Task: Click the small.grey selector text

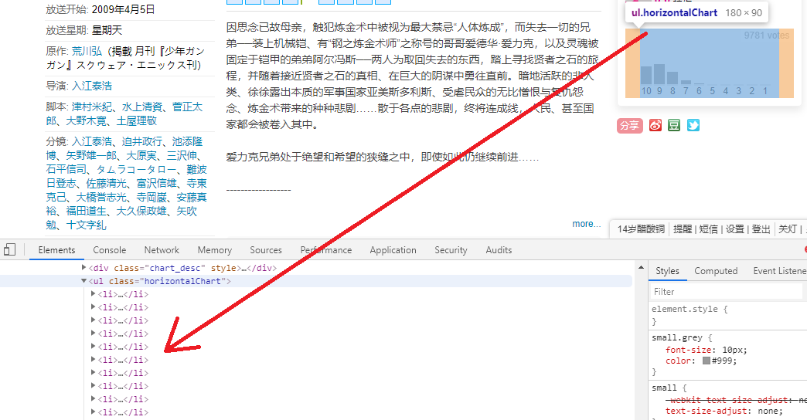Action: (x=677, y=337)
